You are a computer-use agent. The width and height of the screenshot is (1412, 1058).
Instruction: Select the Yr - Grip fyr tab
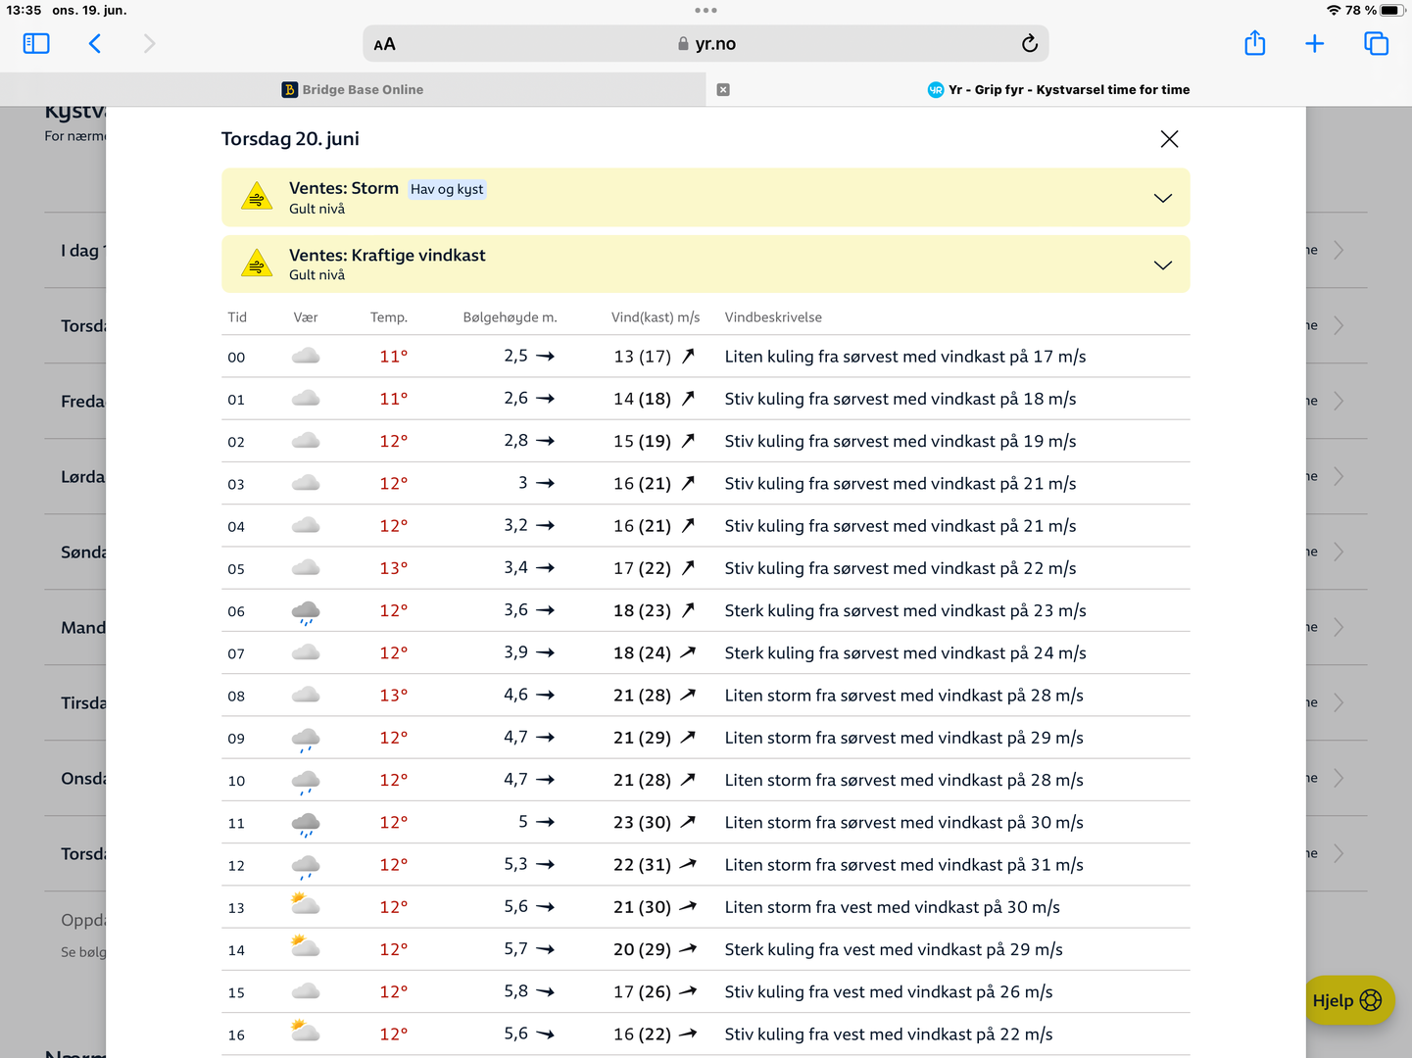(x=1058, y=89)
